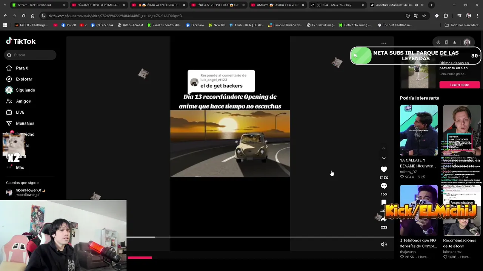Click Learn more on sponsored ad
Viewport: 483px width, 271px height.
pos(460,85)
